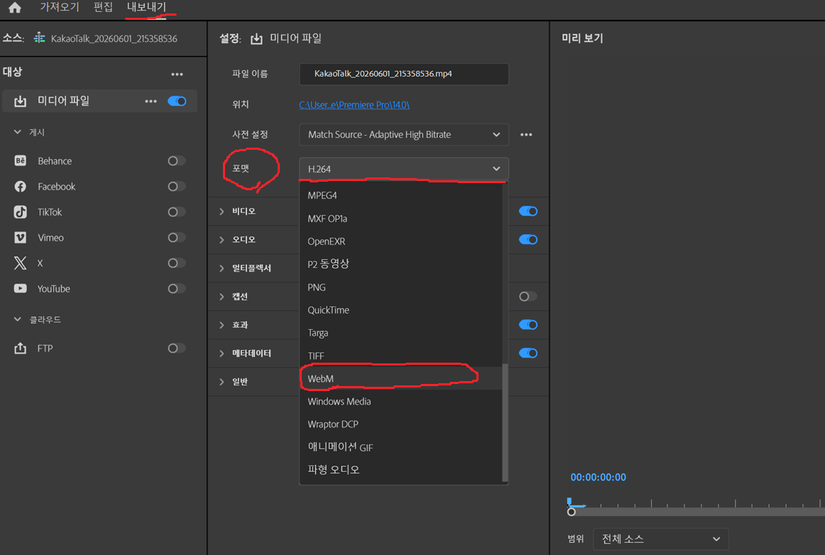Collapse the 게시 section
This screenshot has width=825, height=555.
coord(17,132)
